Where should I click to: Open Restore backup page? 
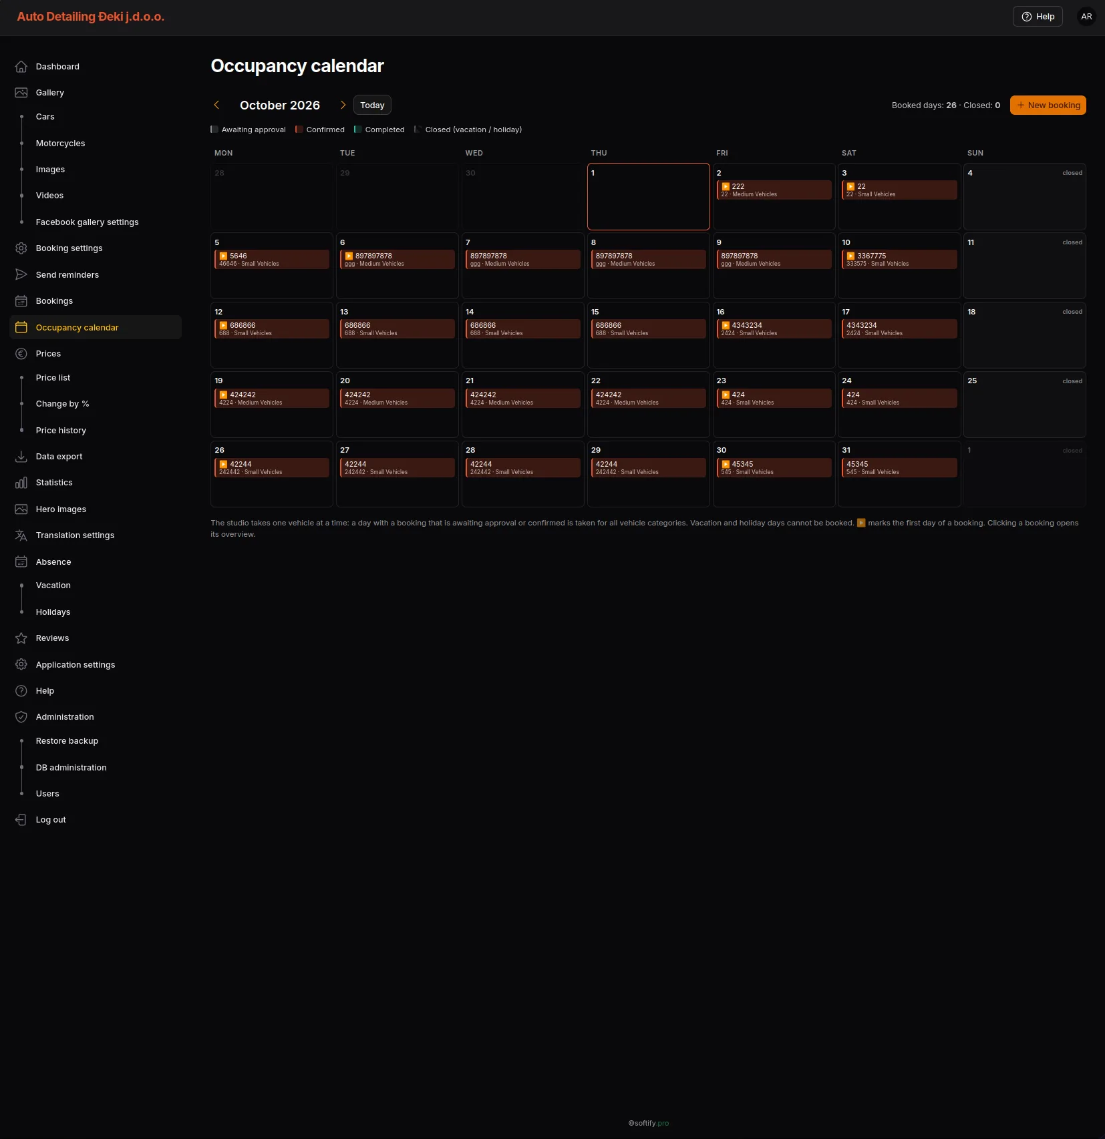[67, 741]
